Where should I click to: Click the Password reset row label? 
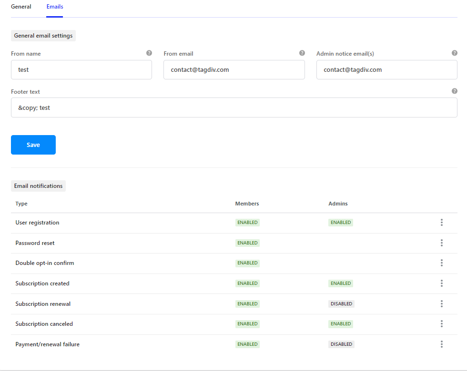click(x=35, y=243)
